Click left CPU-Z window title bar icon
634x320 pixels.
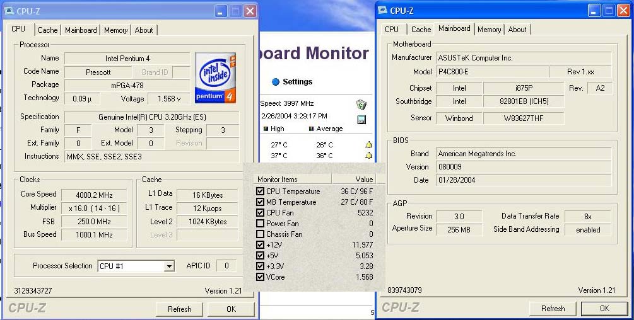pos(9,11)
